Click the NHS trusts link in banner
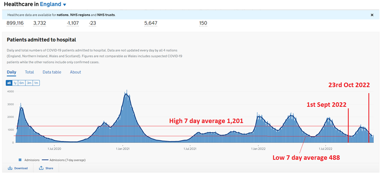Image resolution: width=380 pixels, height=175 pixels. 106,15
